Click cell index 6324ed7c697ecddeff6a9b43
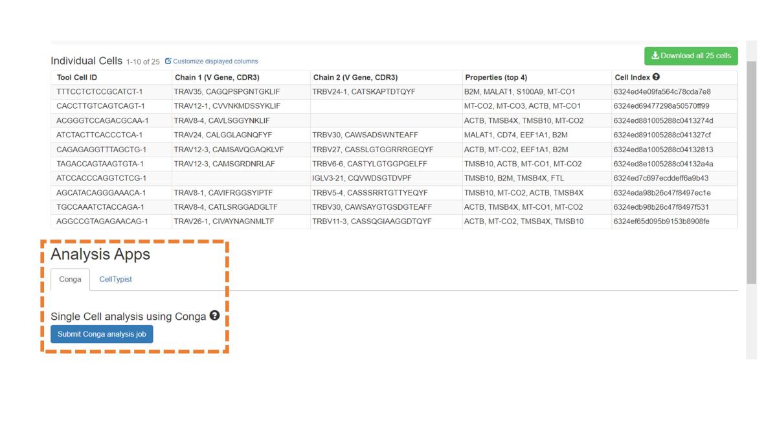The width and height of the screenshot is (777, 437). coord(661,178)
